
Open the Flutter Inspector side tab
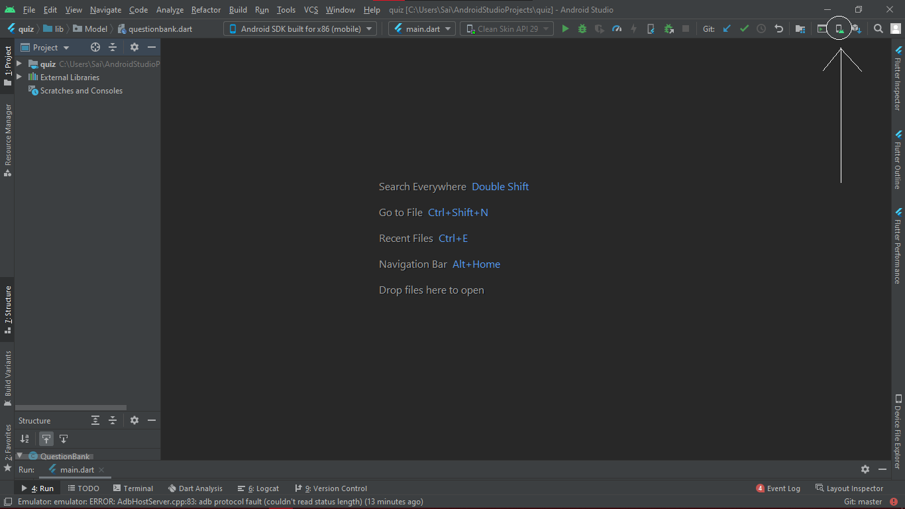tap(898, 78)
